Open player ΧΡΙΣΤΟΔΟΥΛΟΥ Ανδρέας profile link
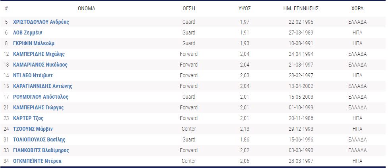This screenshot has height=168, width=388. [x=41, y=22]
